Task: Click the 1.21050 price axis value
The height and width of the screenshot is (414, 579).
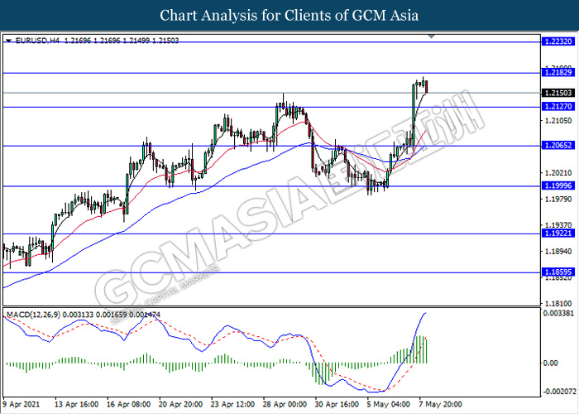Action: tap(558, 121)
